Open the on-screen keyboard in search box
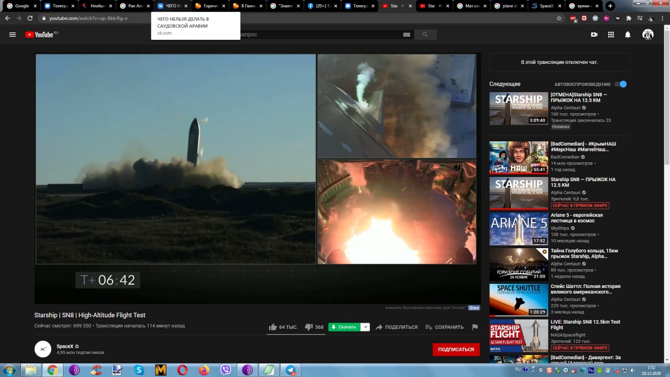The image size is (670, 377). [407, 35]
